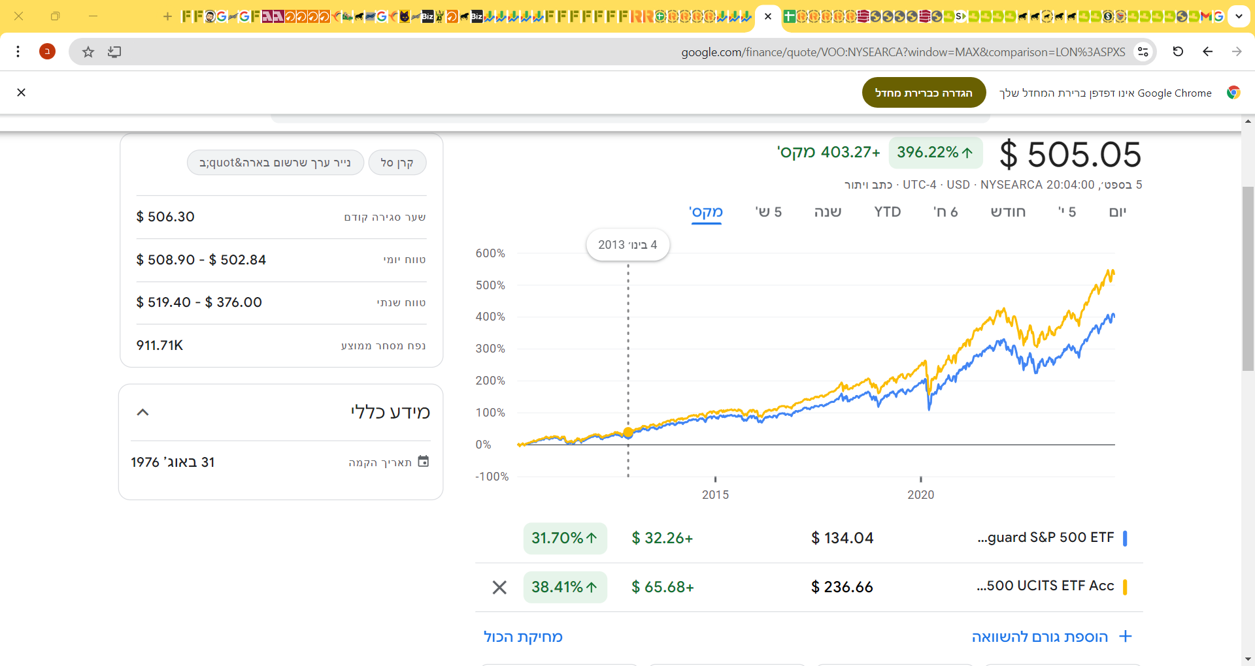Click the vertical scrollbar thumb

click(1248, 279)
